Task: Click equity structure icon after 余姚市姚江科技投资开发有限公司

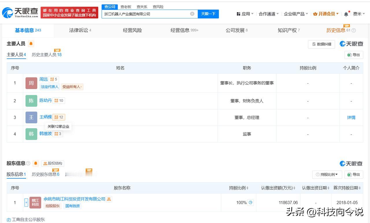Action: click(109, 199)
